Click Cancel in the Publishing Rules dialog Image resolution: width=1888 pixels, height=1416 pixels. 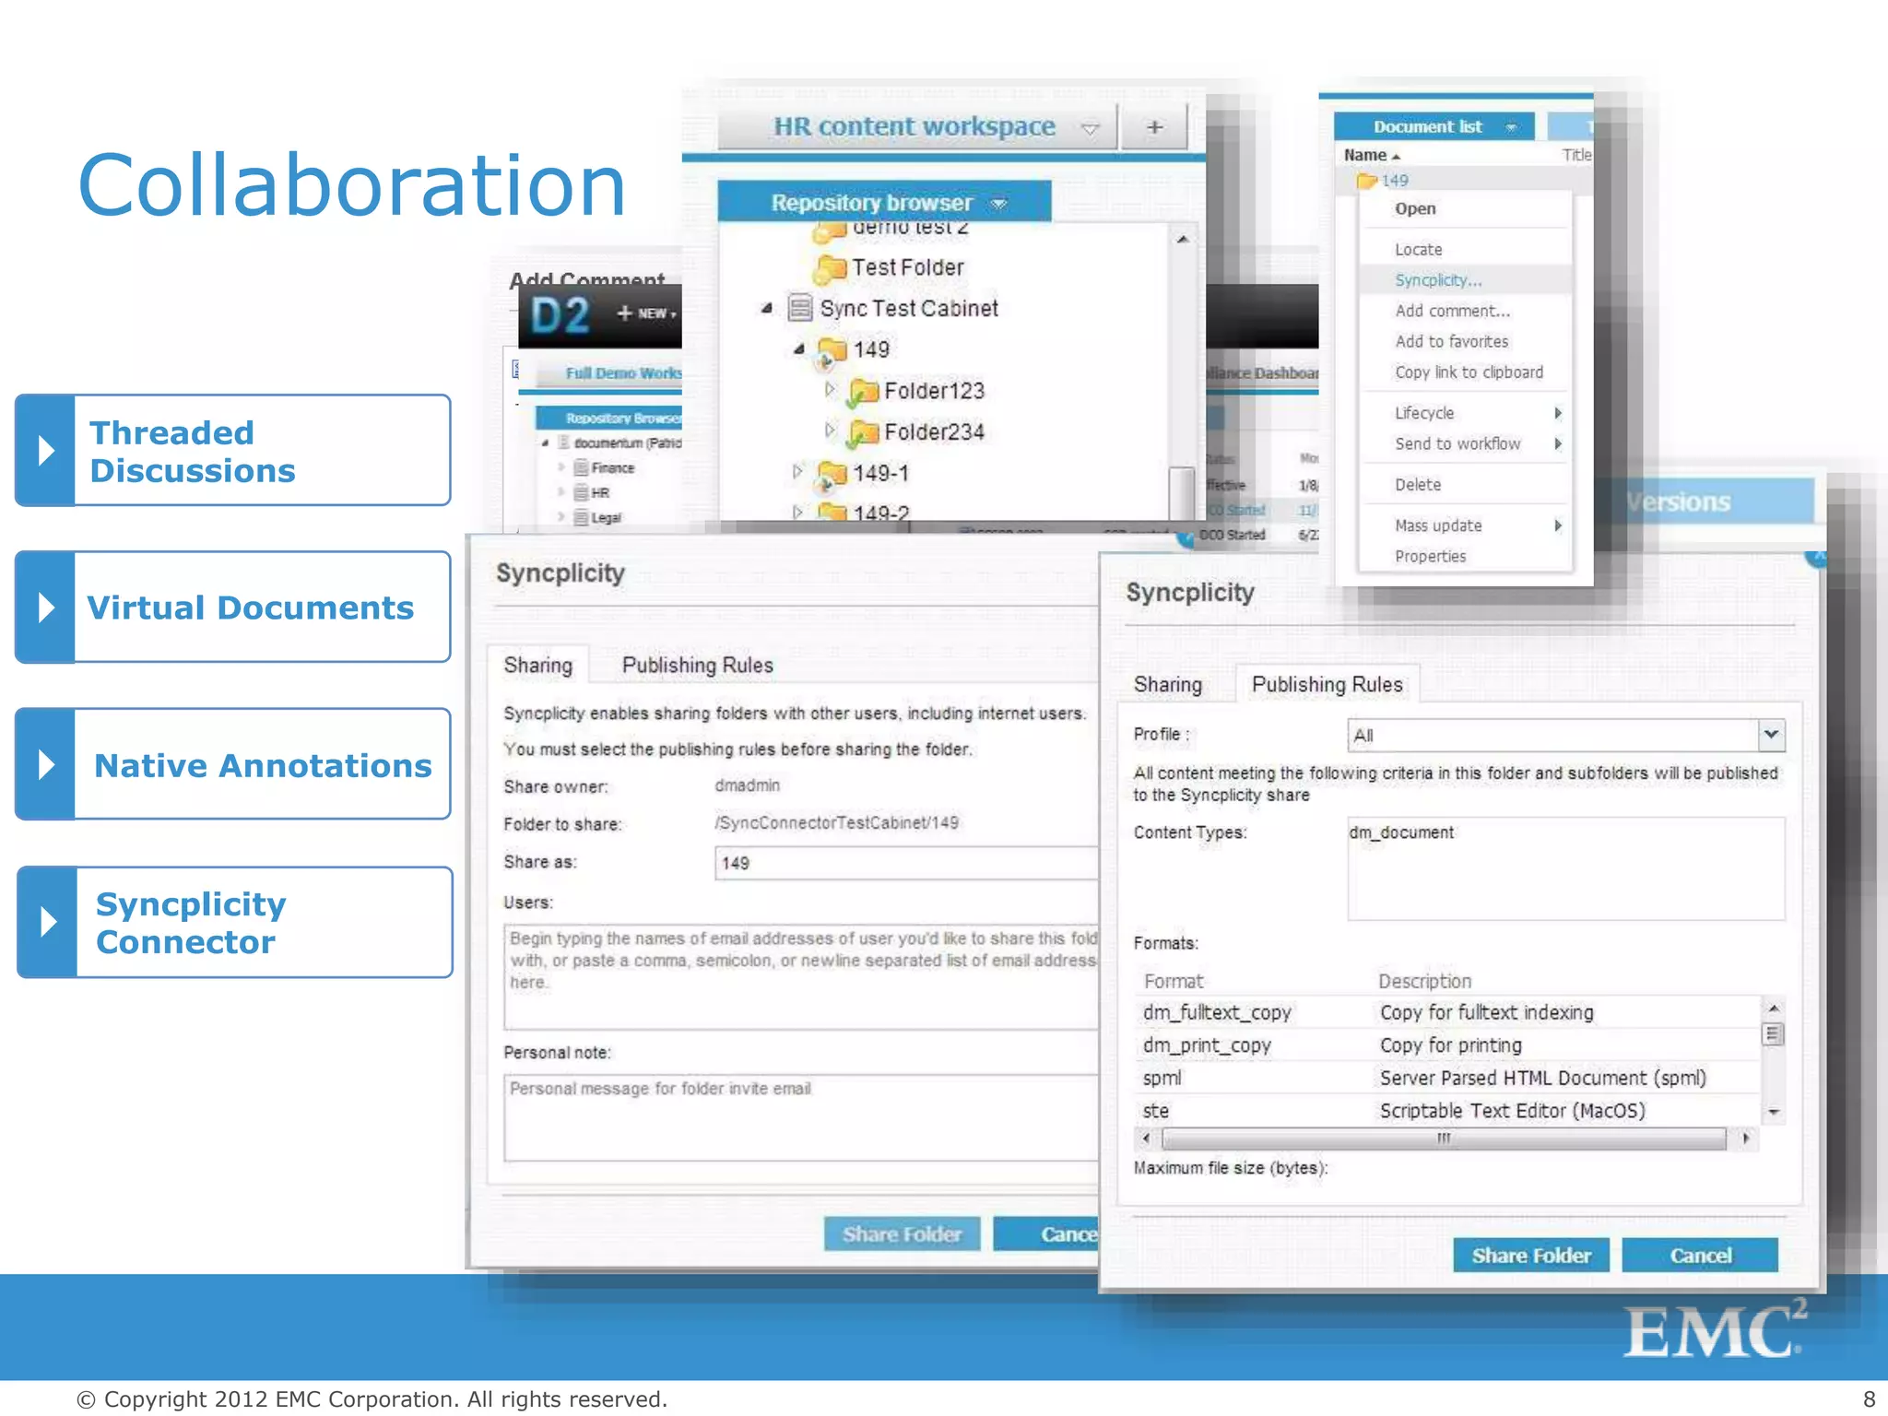(x=1699, y=1256)
